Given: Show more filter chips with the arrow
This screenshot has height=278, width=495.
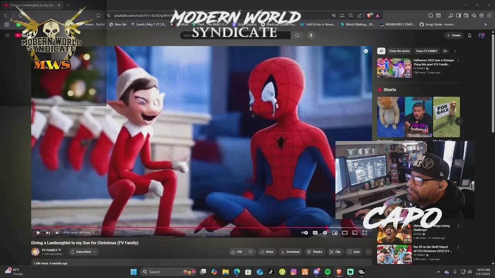Looking at the screenshot, I should tap(455, 51).
